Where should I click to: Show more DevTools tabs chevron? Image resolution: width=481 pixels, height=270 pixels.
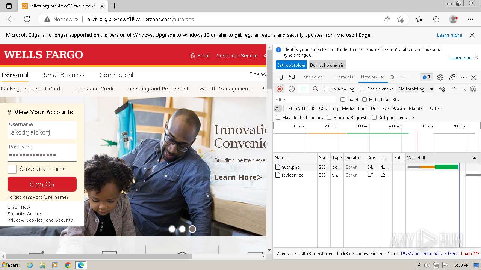(392, 77)
